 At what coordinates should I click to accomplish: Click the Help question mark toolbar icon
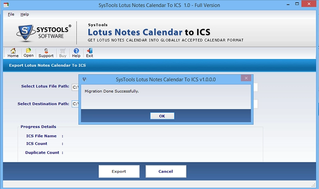(76, 53)
